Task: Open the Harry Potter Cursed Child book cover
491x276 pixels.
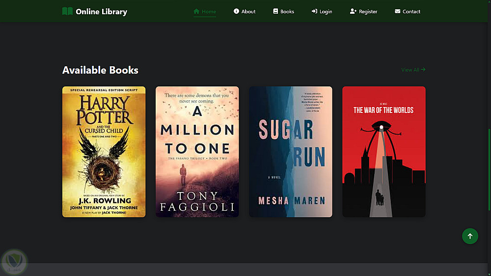Action: click(104, 152)
